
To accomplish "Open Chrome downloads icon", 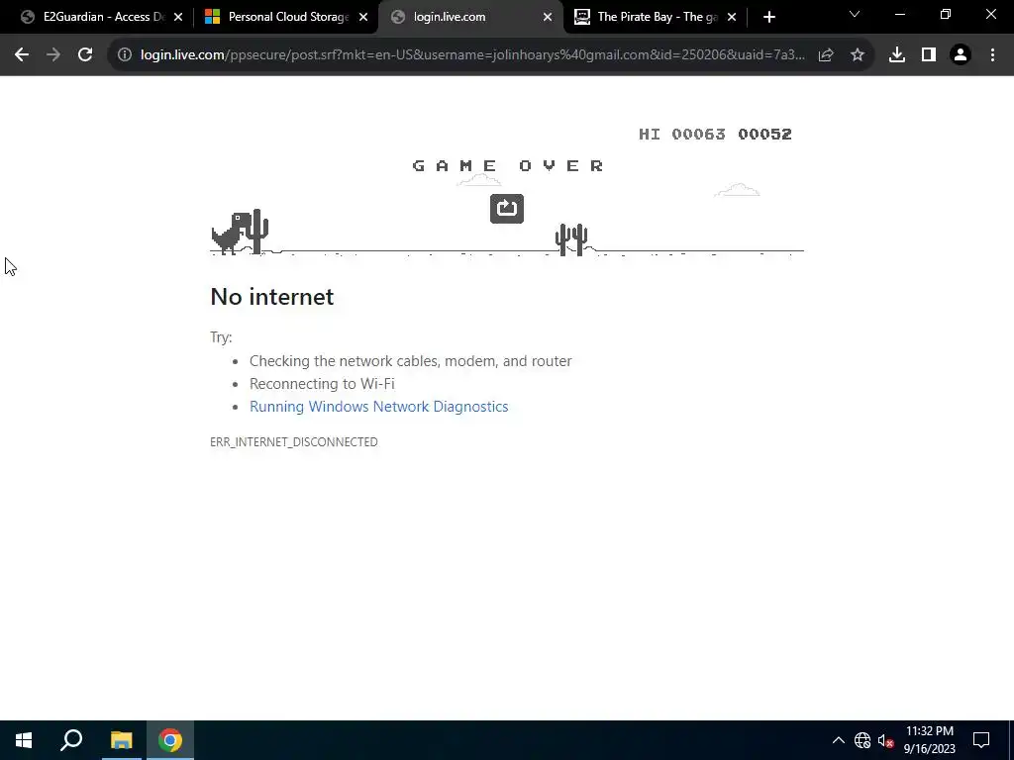I will tap(897, 55).
